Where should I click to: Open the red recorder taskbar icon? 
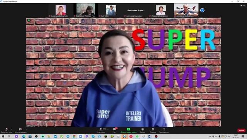(x=156, y=136)
